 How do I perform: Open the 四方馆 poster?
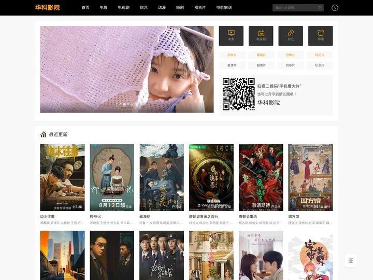310,177
